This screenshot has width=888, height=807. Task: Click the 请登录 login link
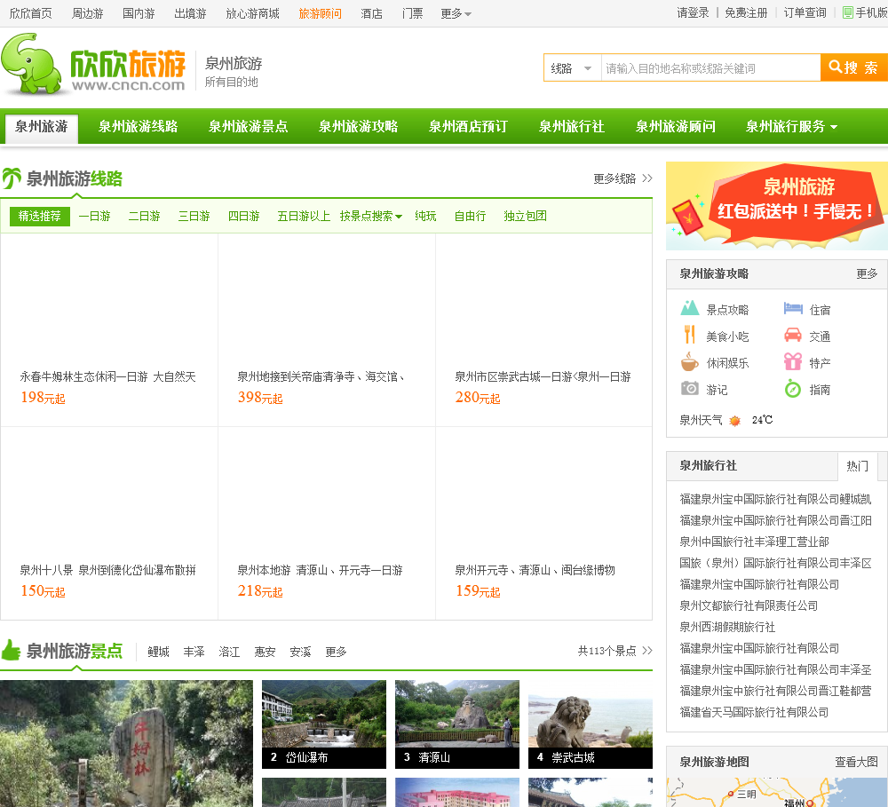[x=693, y=13]
